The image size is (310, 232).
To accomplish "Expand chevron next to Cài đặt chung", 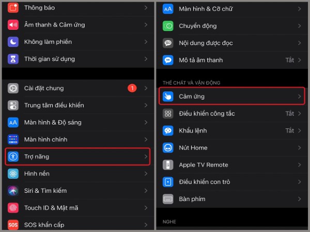I will coord(146,88).
